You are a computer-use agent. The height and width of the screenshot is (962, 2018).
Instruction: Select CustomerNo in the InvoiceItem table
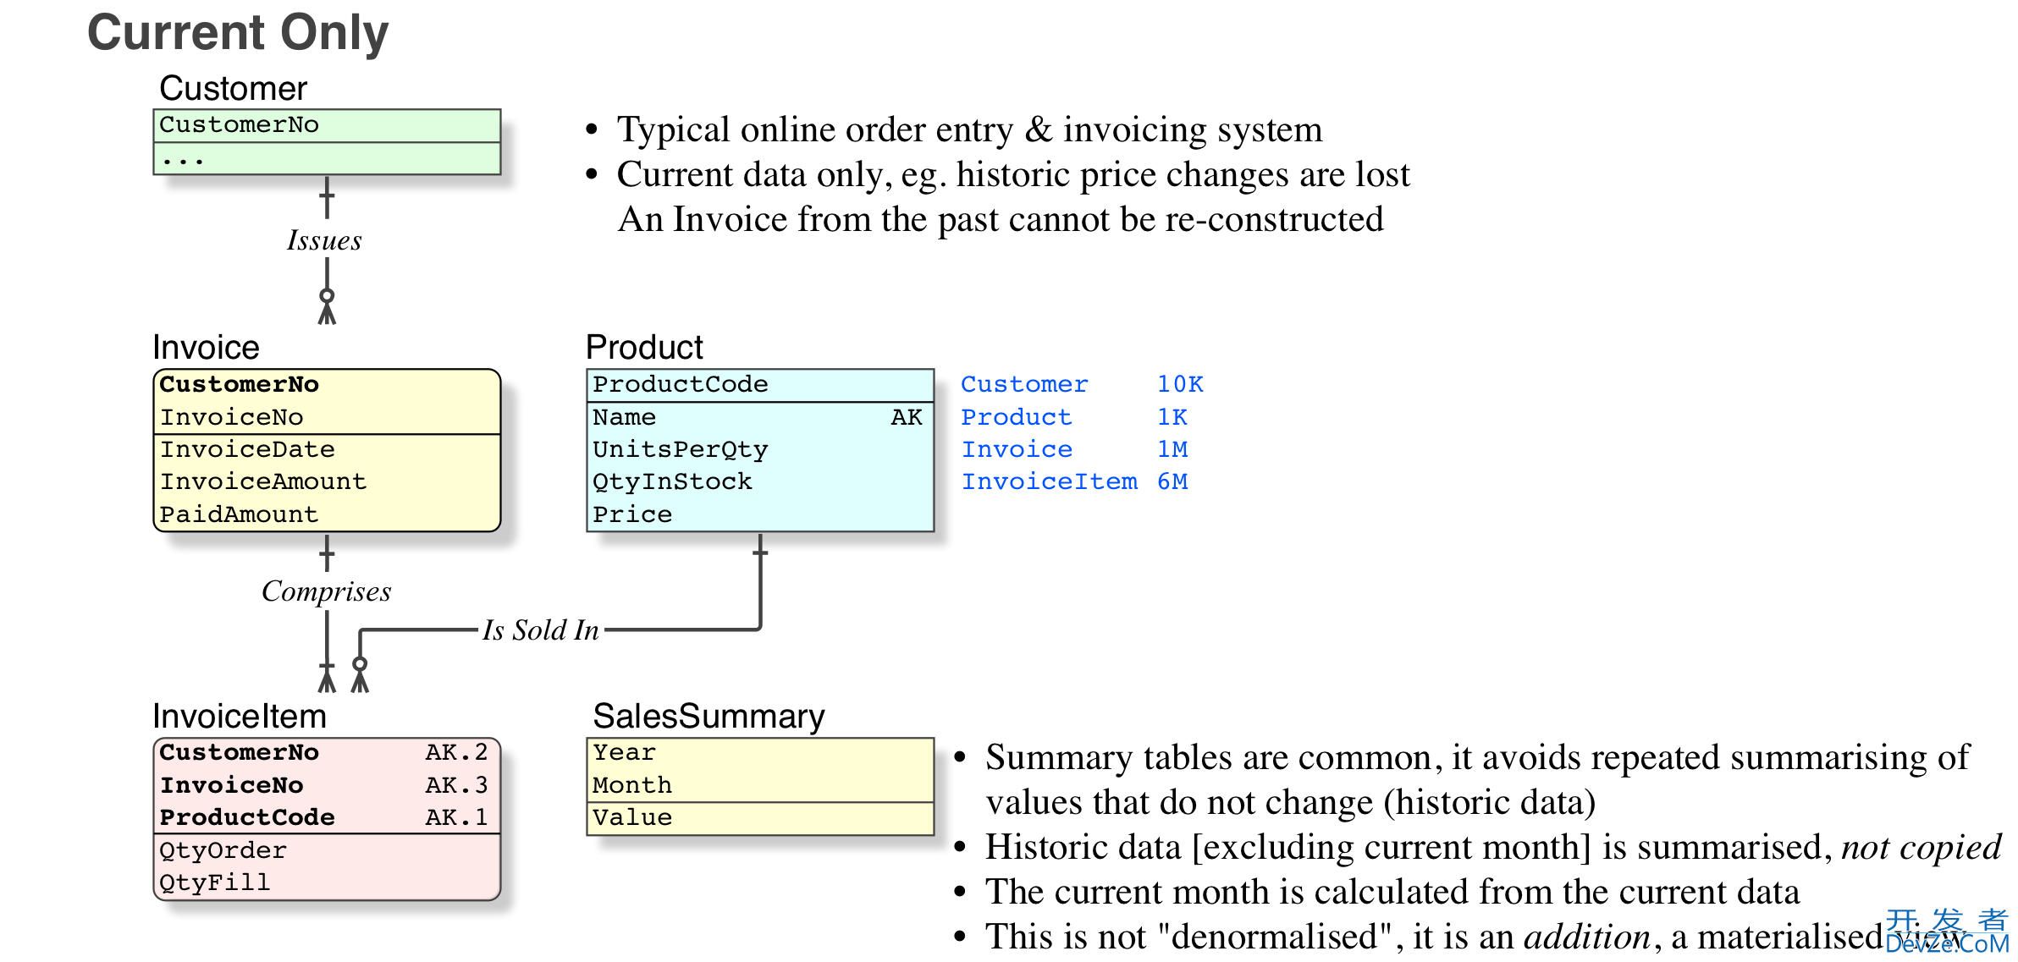click(240, 753)
